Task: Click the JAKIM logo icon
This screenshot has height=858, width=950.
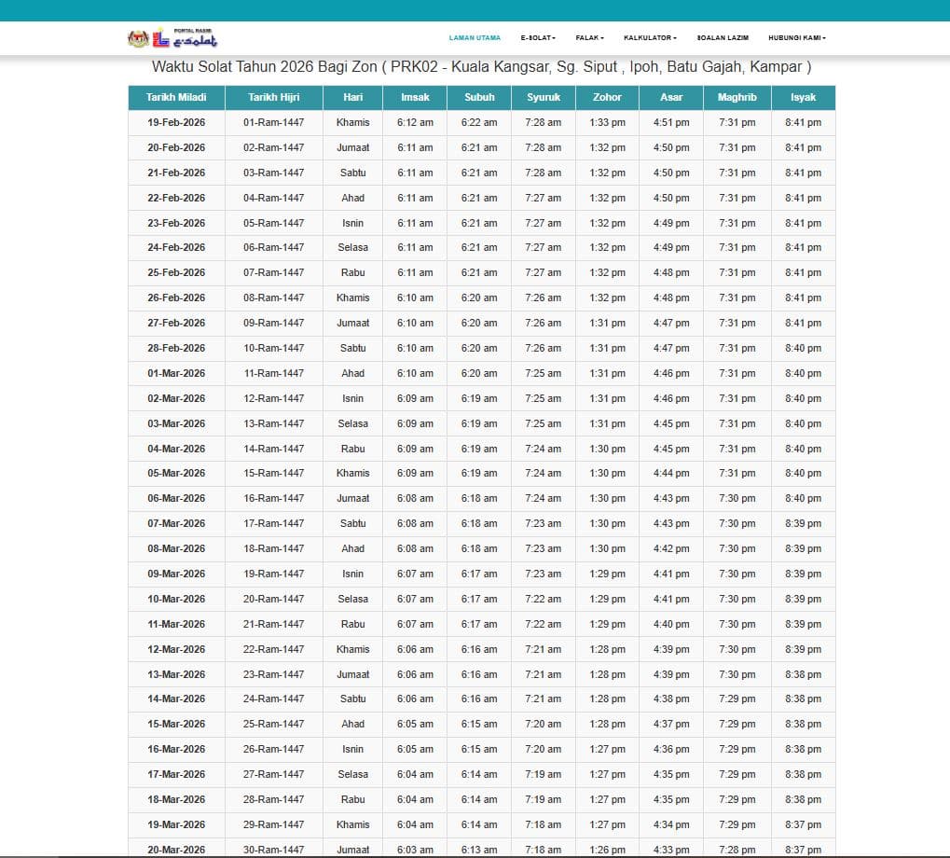Action: click(160, 37)
